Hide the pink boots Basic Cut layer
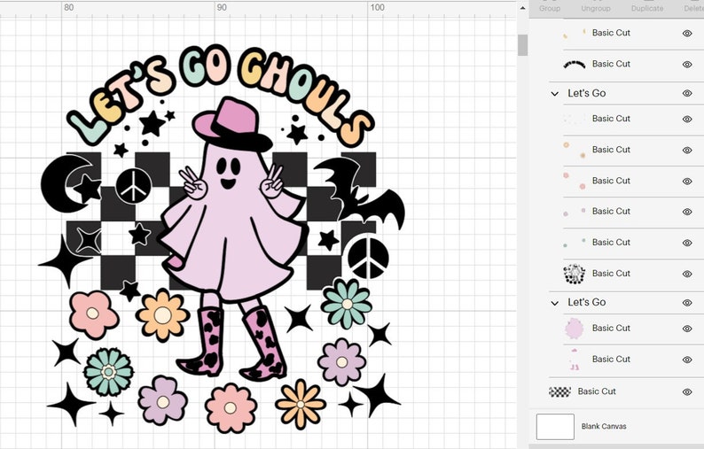Viewport: 704px width, 449px height. [x=687, y=360]
